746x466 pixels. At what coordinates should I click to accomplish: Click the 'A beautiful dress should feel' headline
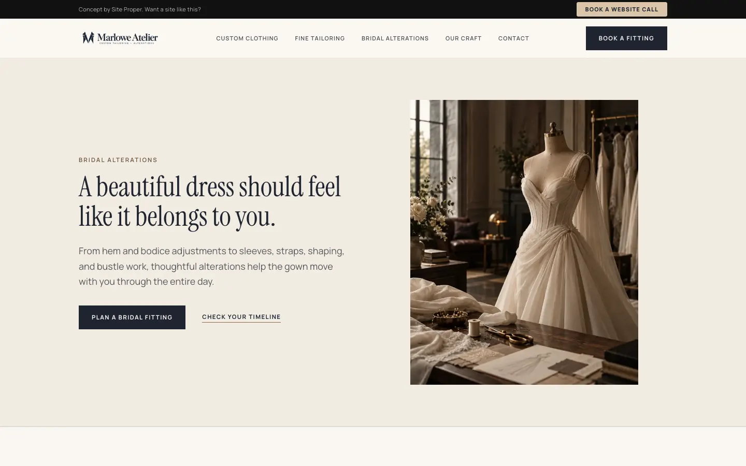click(210, 201)
